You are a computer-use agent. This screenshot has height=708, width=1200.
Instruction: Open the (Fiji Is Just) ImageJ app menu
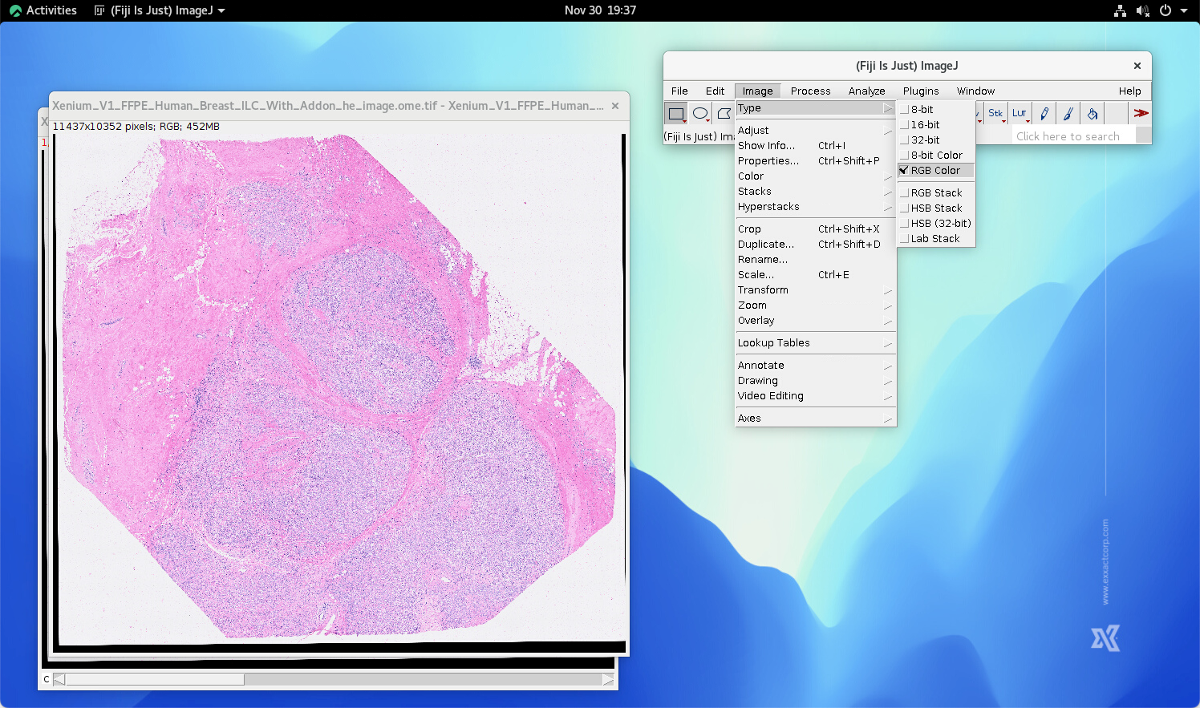tap(160, 10)
